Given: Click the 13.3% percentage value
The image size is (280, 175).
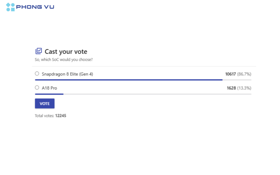Looking at the screenshot, I should (244, 88).
